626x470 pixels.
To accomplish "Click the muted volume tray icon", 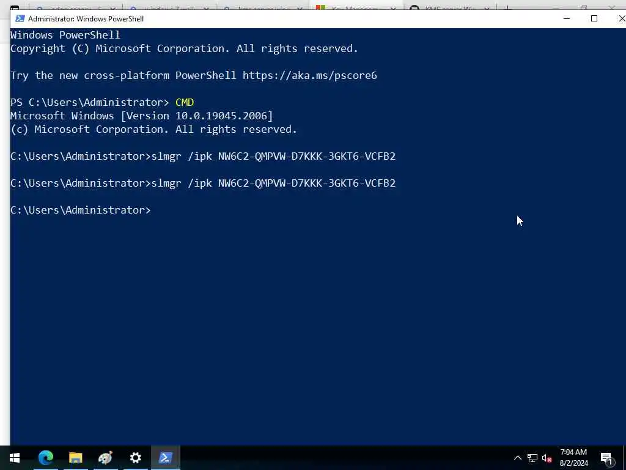I will (x=547, y=458).
